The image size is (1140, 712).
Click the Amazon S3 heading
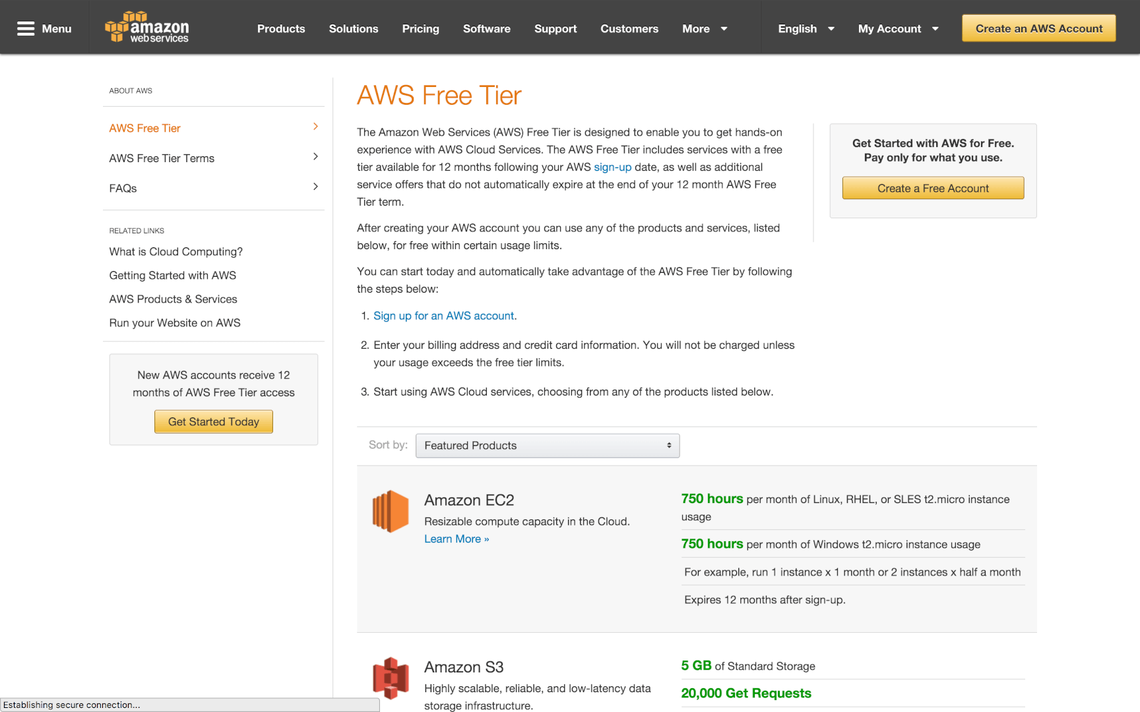coord(464,667)
